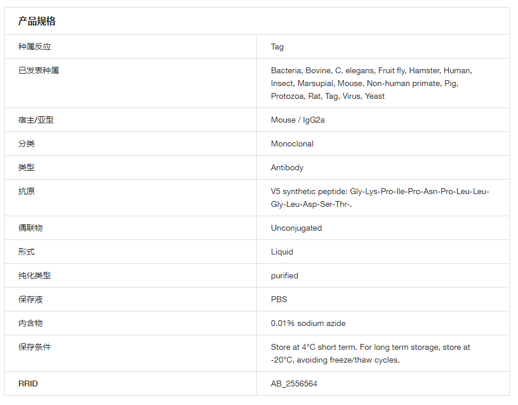Click the 宿主/亚型 row label
This screenshot has height=405, width=518.
coord(36,120)
